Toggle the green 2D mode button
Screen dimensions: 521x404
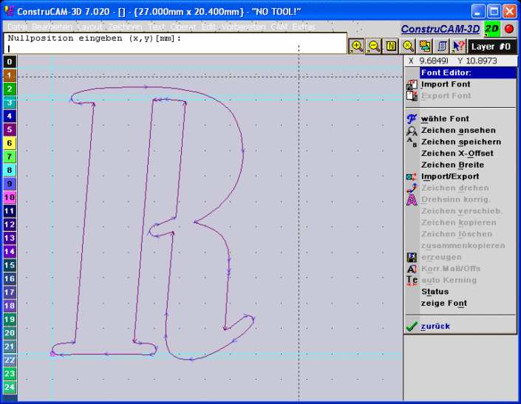[491, 29]
